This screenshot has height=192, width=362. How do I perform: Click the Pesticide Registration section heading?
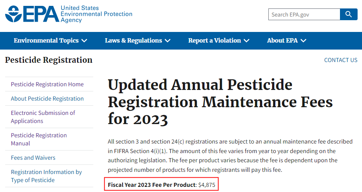point(49,60)
